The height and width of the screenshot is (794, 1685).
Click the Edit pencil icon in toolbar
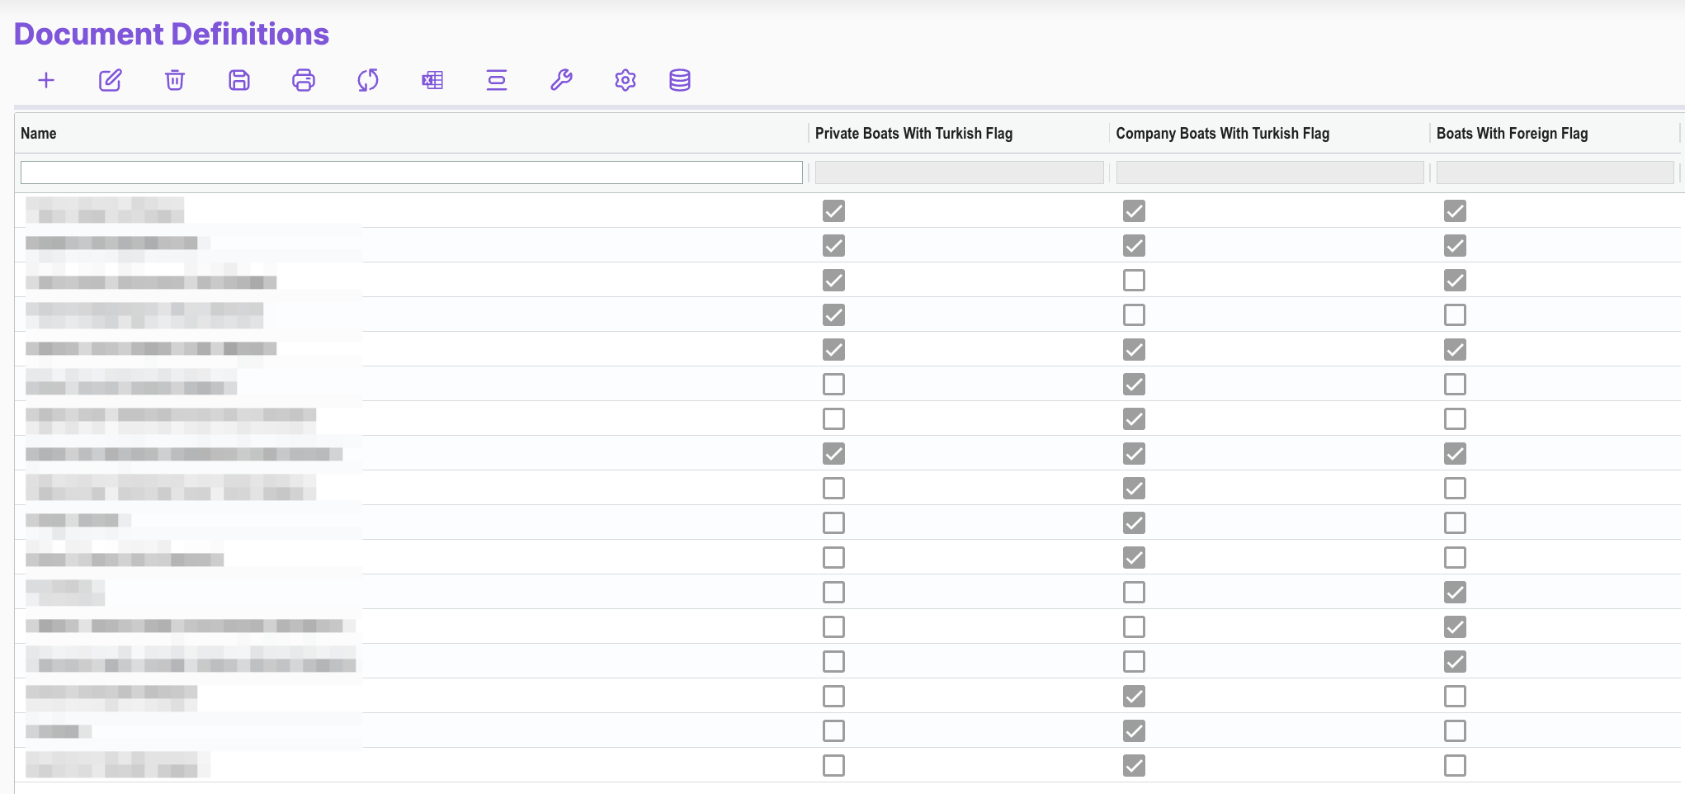(x=111, y=80)
